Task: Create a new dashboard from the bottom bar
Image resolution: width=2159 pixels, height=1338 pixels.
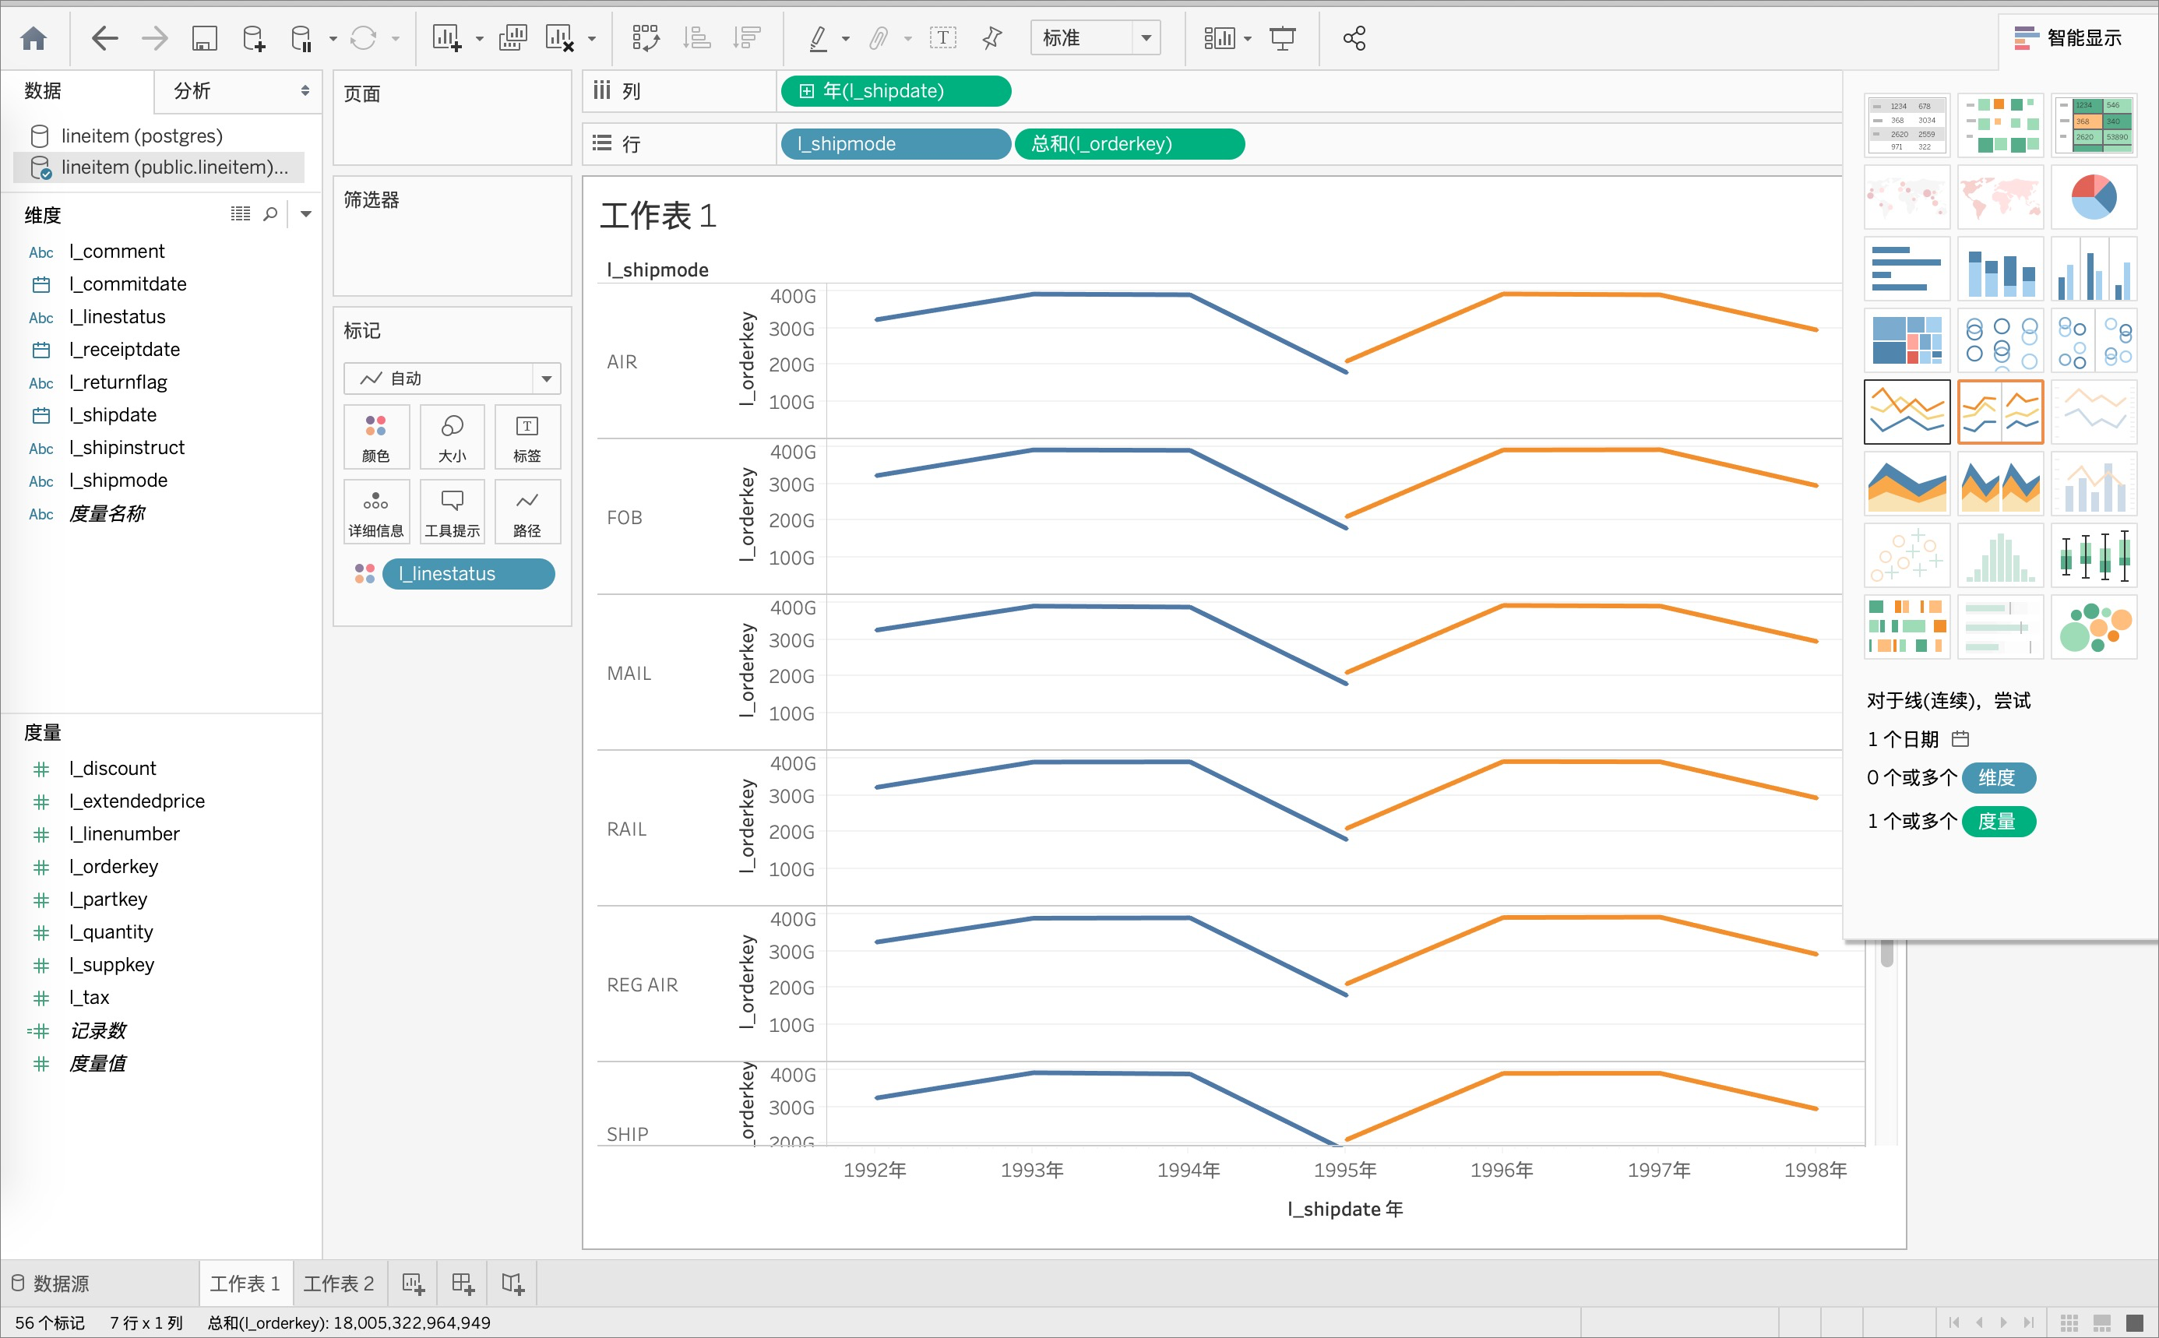Action: click(461, 1282)
